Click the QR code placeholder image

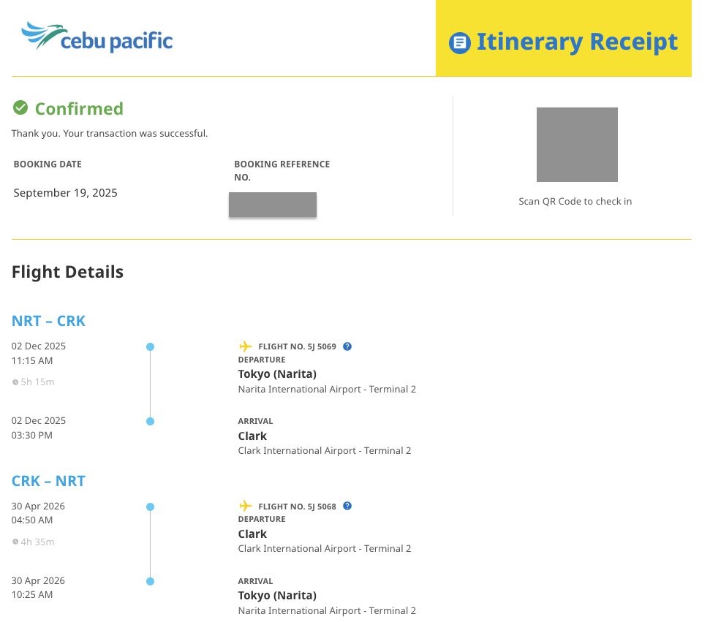tap(577, 145)
